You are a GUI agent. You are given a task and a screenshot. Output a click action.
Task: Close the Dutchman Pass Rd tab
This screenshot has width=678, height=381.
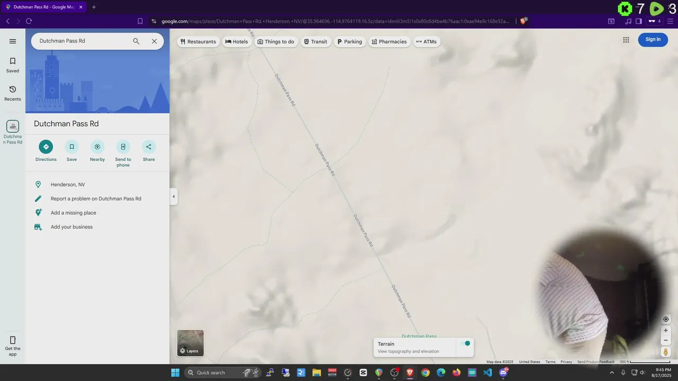point(81,7)
